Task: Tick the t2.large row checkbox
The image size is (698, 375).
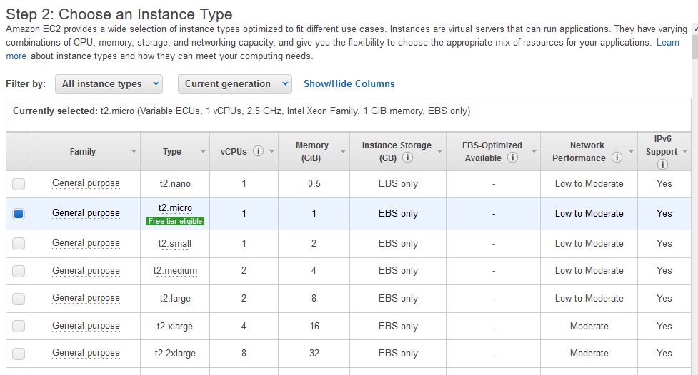Action: click(19, 299)
